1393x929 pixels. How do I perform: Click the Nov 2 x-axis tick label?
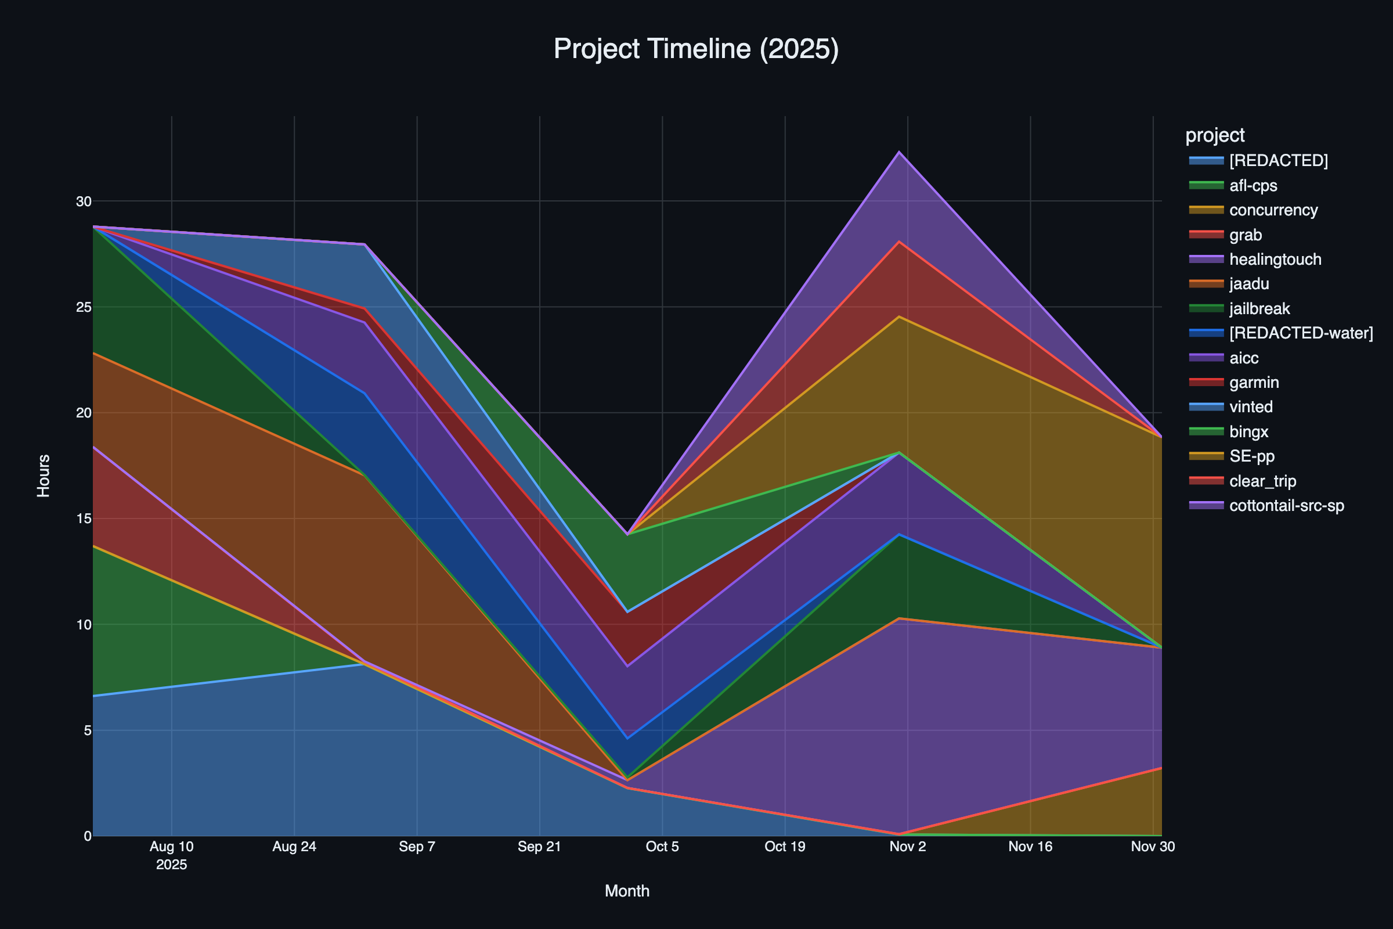[907, 847]
